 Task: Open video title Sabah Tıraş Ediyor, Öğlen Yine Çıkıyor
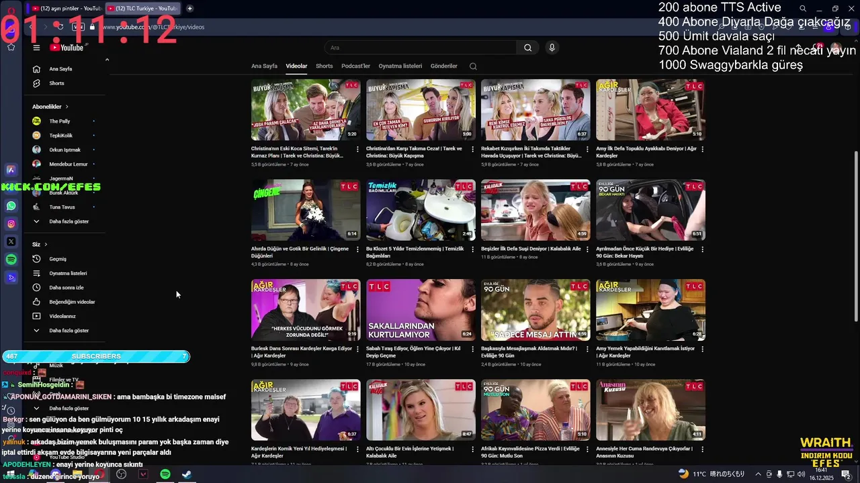pyautogui.click(x=413, y=352)
